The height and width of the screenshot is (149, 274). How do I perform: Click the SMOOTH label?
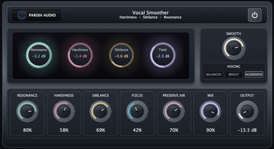click(x=234, y=34)
